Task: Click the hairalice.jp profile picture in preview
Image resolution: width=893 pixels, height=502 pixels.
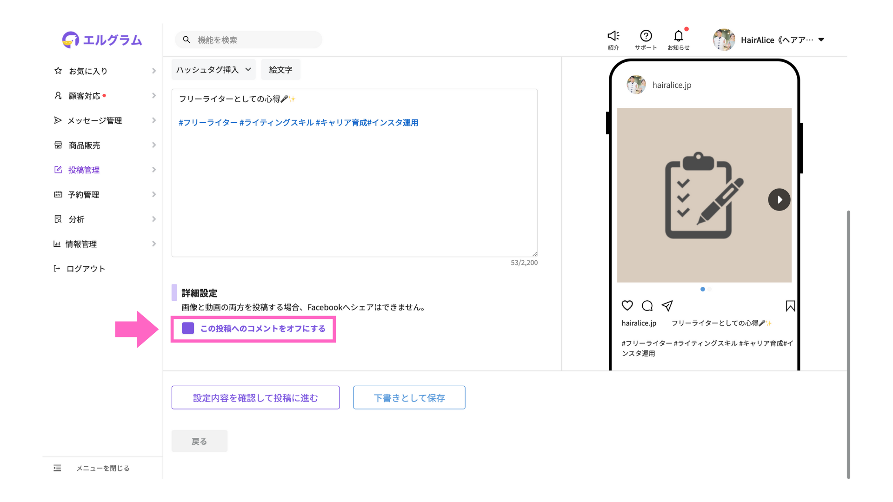Action: click(x=636, y=85)
